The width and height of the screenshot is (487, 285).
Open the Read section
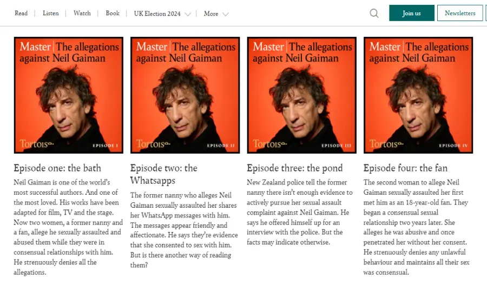pos(21,14)
